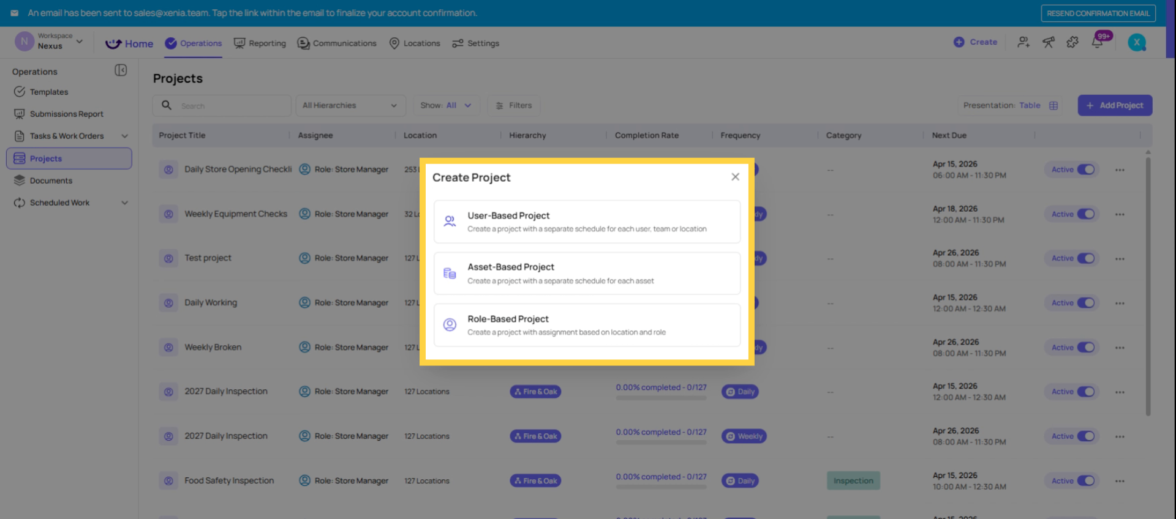Click the projects table vertical scrollbar

click(x=1148, y=286)
